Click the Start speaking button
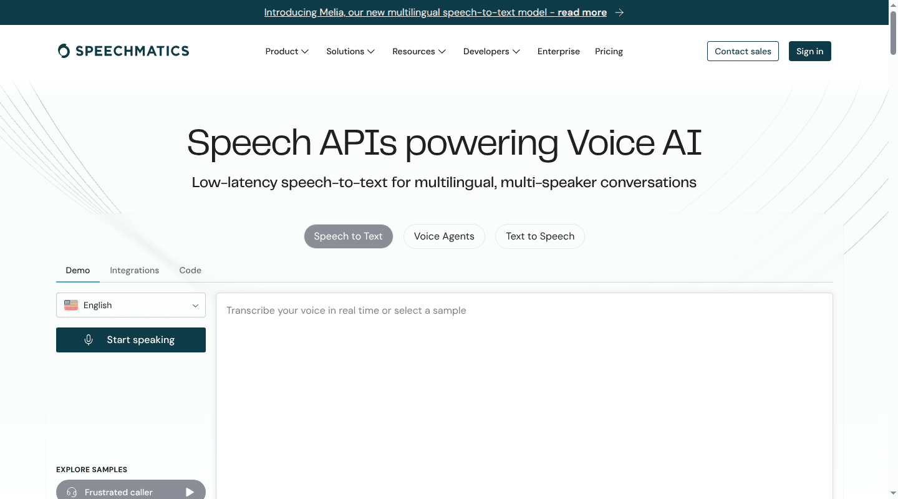 pos(131,340)
